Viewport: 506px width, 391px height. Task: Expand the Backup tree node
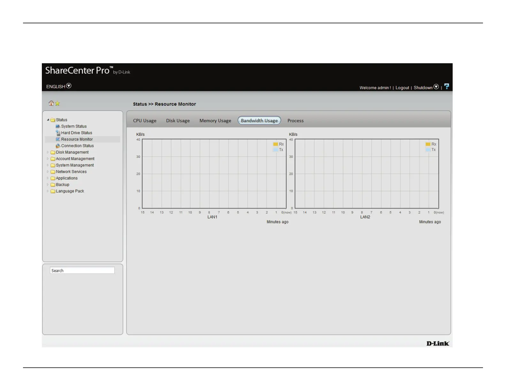tap(48, 185)
